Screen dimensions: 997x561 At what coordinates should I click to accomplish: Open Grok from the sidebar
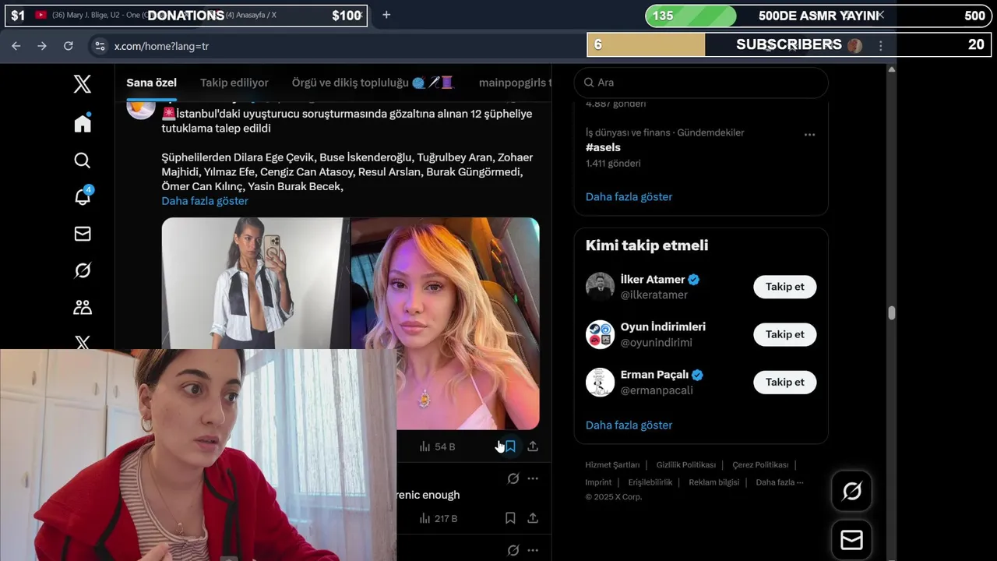83,270
